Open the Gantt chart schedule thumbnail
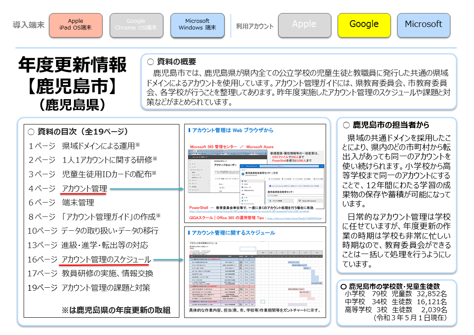474x335 pixels. 256,274
